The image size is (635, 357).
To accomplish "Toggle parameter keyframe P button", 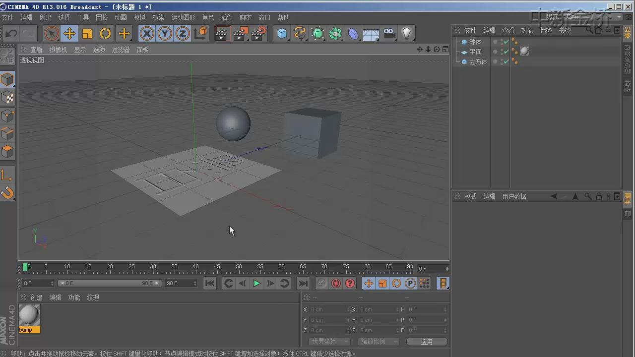I will (410, 283).
